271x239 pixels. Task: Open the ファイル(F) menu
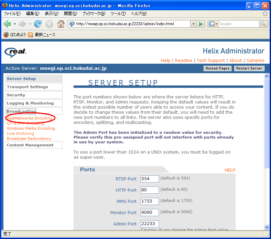[12, 14]
